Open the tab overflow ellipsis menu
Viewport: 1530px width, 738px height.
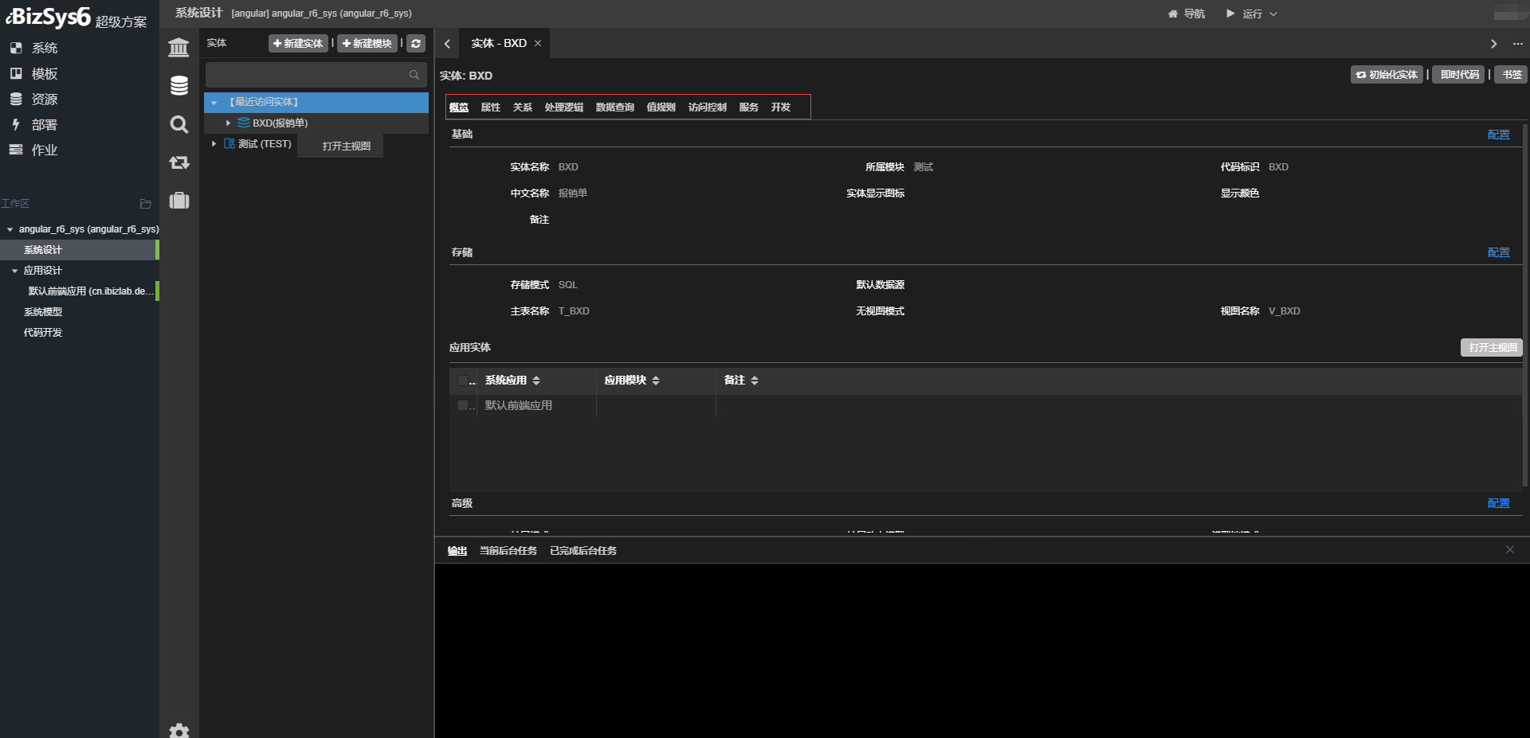point(1517,44)
